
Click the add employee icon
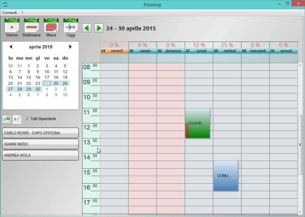(6, 119)
